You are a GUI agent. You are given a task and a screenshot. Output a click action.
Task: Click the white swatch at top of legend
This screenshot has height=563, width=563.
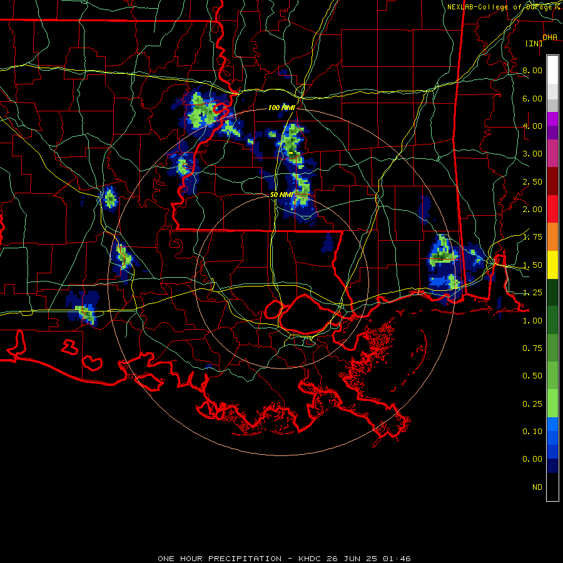point(552,70)
